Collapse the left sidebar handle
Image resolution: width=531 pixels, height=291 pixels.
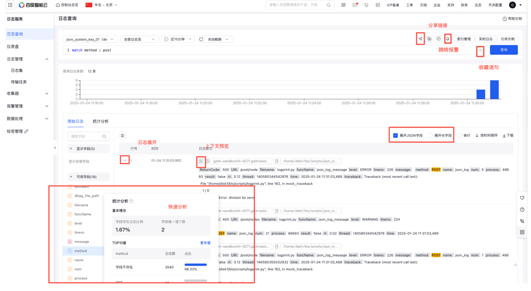55,148
